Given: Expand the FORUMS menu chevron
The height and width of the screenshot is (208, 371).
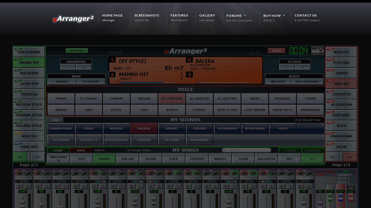Looking at the screenshot, I should click(245, 15).
